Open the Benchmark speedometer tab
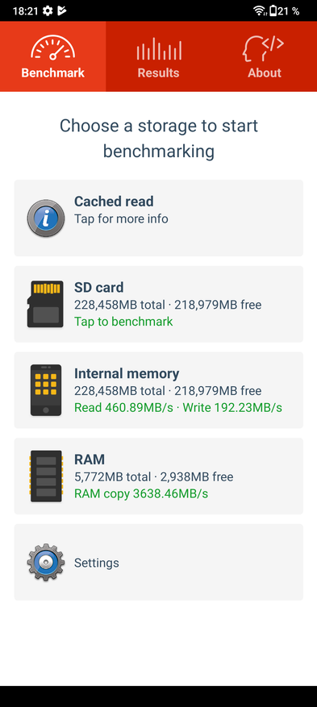317x707 pixels. coord(52,56)
